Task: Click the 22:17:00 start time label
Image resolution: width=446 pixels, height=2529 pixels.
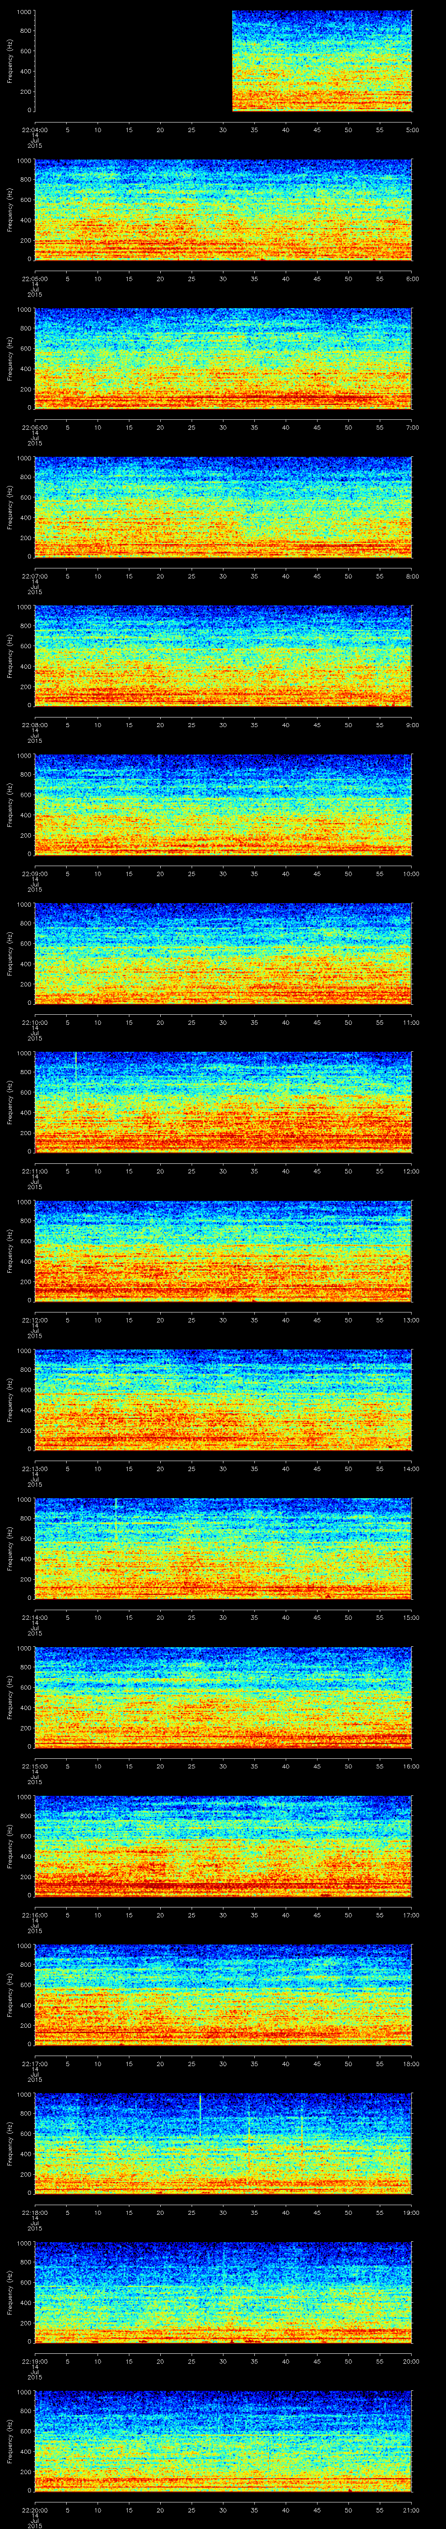Action: [34, 2063]
